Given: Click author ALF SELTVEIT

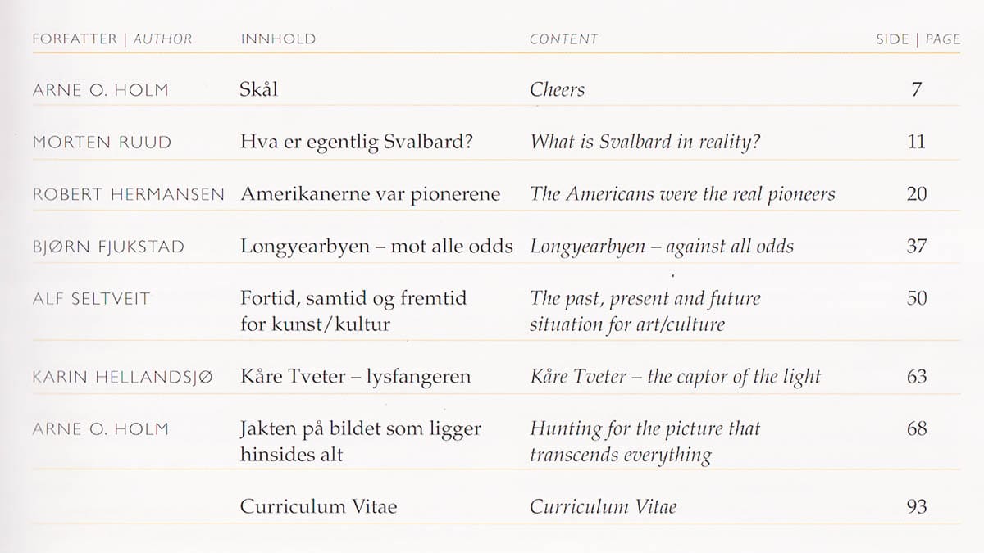Looking at the screenshot, I should (x=91, y=299).
